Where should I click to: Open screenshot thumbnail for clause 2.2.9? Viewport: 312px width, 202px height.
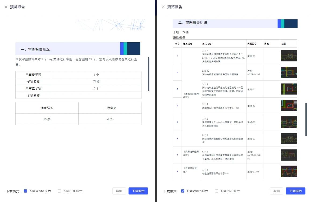[289, 56]
